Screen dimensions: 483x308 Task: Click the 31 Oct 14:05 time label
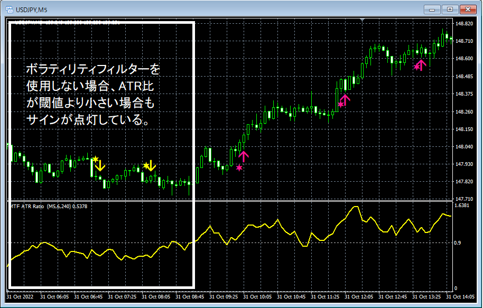pos(460,297)
